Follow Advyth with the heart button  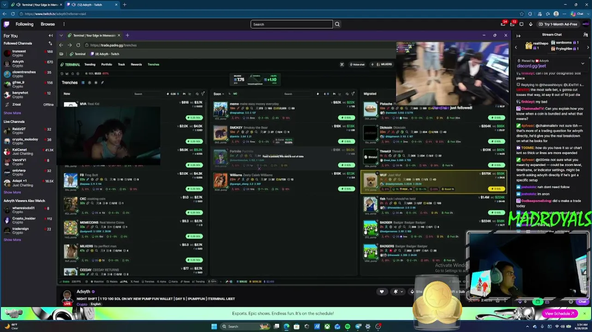(382, 291)
